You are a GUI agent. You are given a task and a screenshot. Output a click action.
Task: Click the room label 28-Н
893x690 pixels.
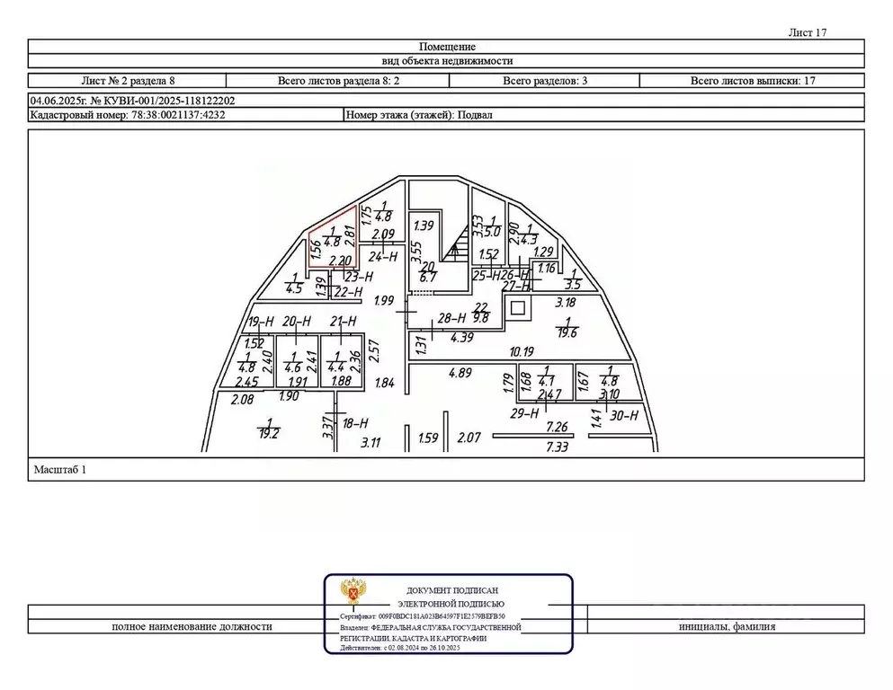tap(451, 318)
